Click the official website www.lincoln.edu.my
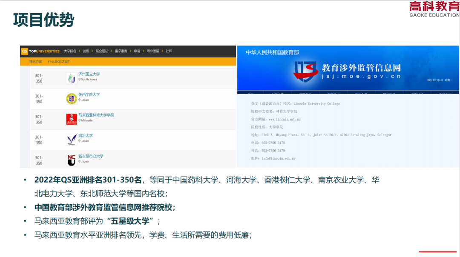 285,119
